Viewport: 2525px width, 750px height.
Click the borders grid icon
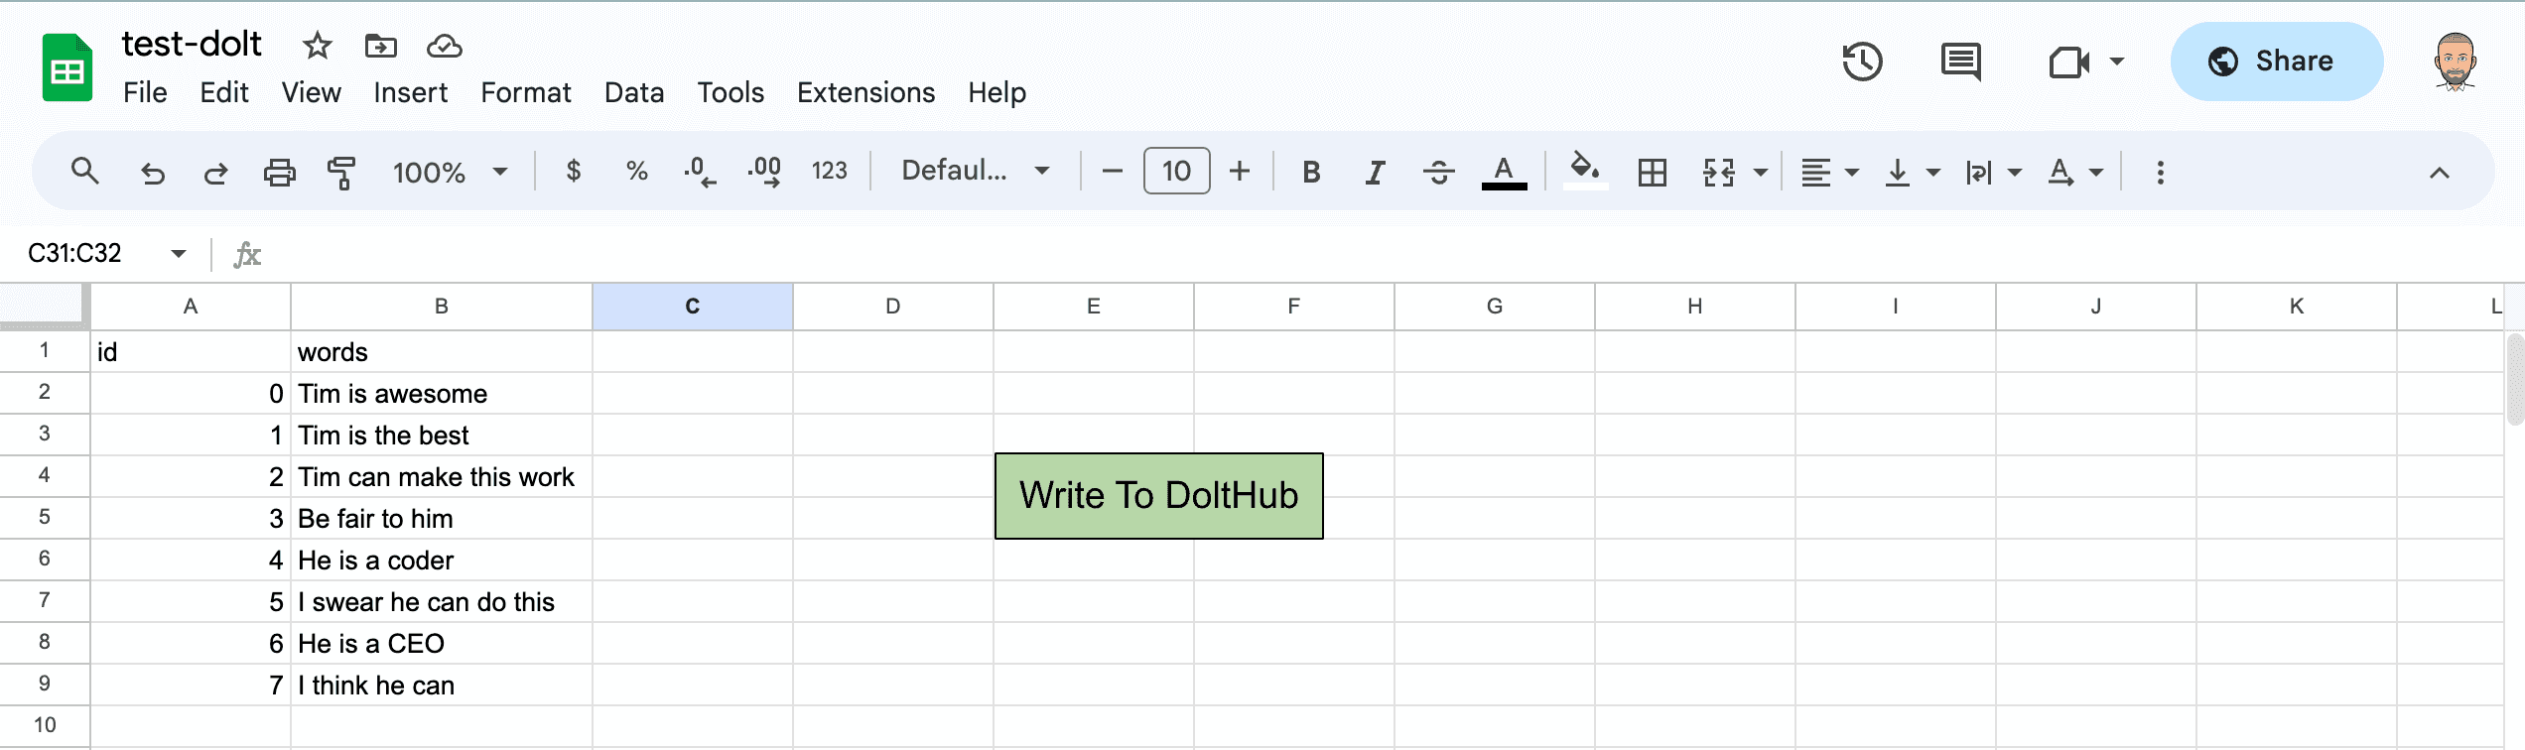coord(1653,173)
